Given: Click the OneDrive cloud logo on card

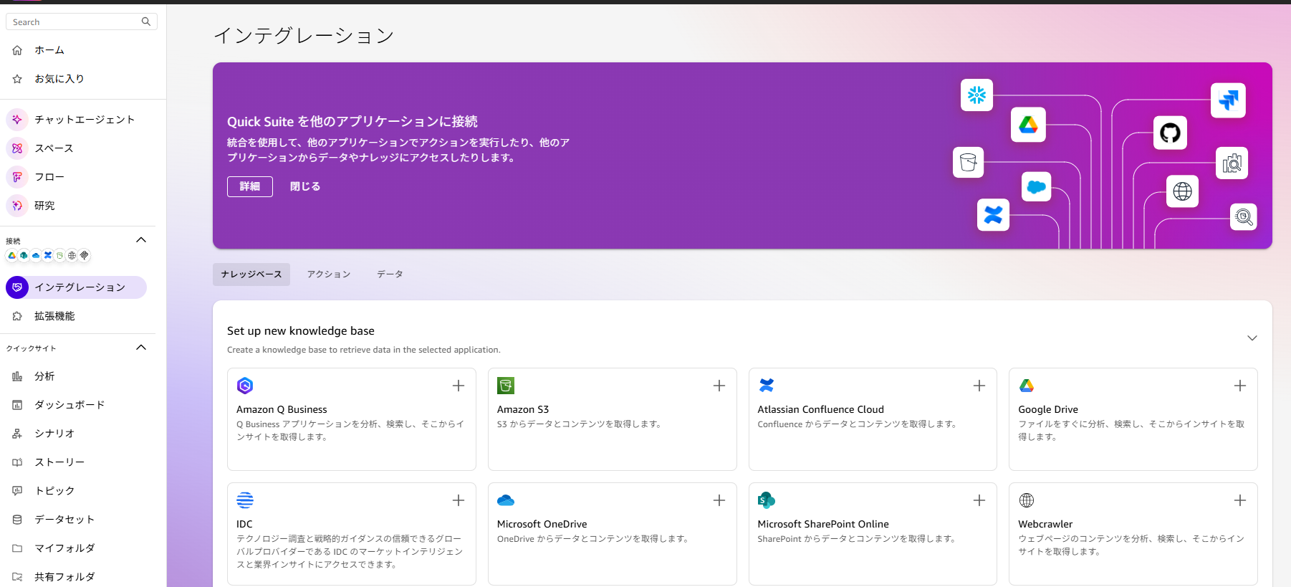Looking at the screenshot, I should pos(506,500).
